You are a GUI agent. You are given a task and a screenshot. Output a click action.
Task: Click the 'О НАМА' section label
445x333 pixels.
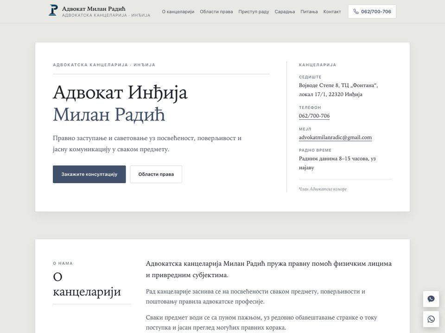[63, 263]
